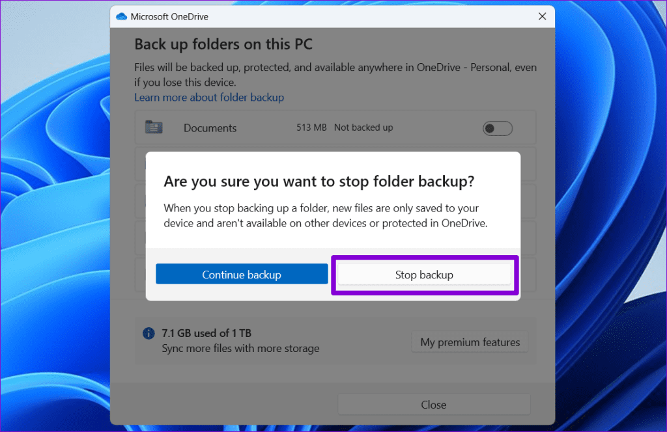Screen dimensions: 667x432
Task: Click the Documents folder icon
Action: (154, 128)
